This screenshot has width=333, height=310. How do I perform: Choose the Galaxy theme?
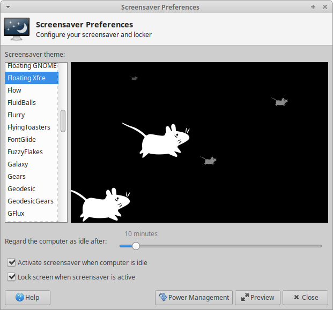tap(32, 164)
